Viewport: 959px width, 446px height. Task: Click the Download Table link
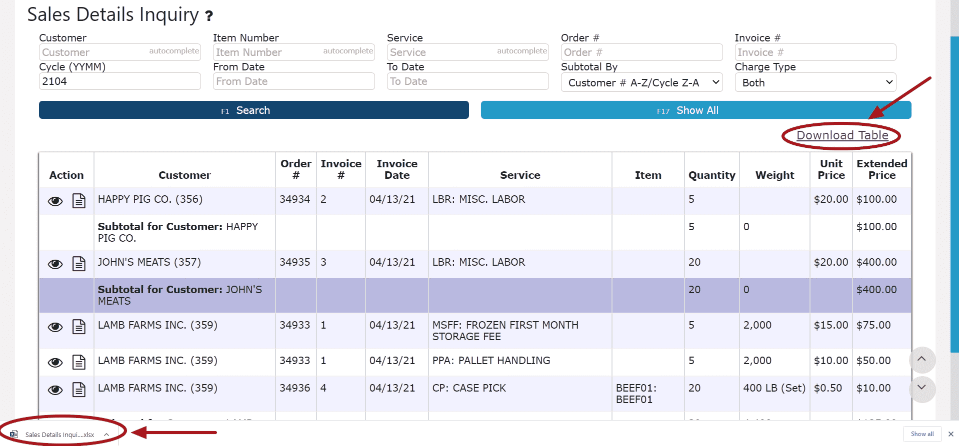point(842,135)
